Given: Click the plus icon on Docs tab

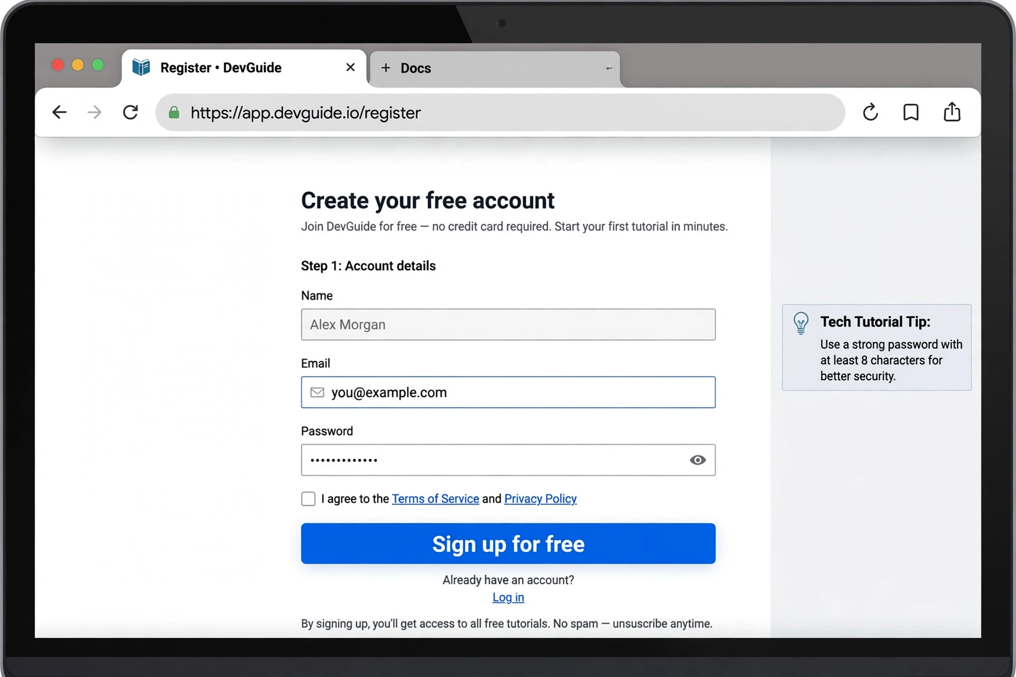Looking at the screenshot, I should tap(386, 68).
